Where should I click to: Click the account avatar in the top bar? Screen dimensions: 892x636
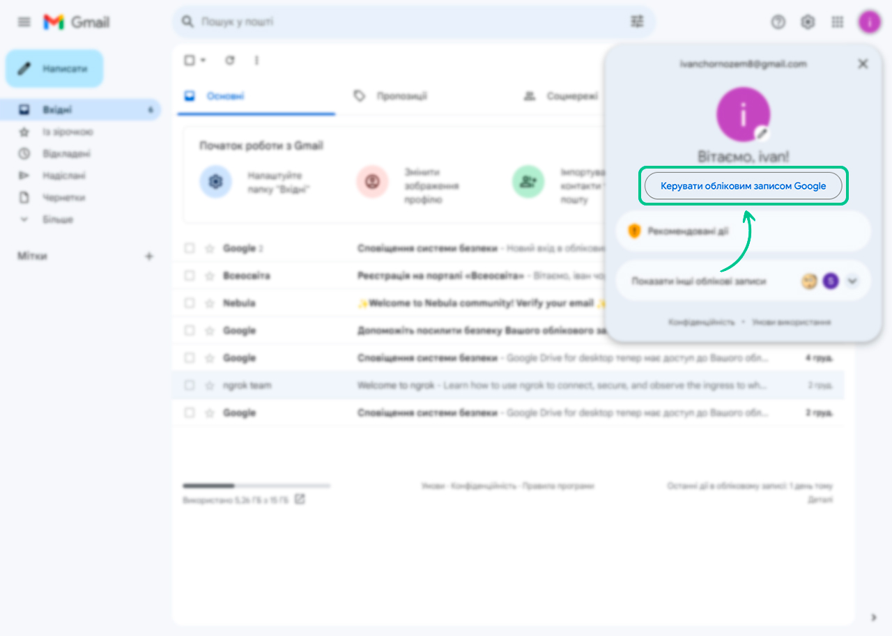tap(869, 22)
